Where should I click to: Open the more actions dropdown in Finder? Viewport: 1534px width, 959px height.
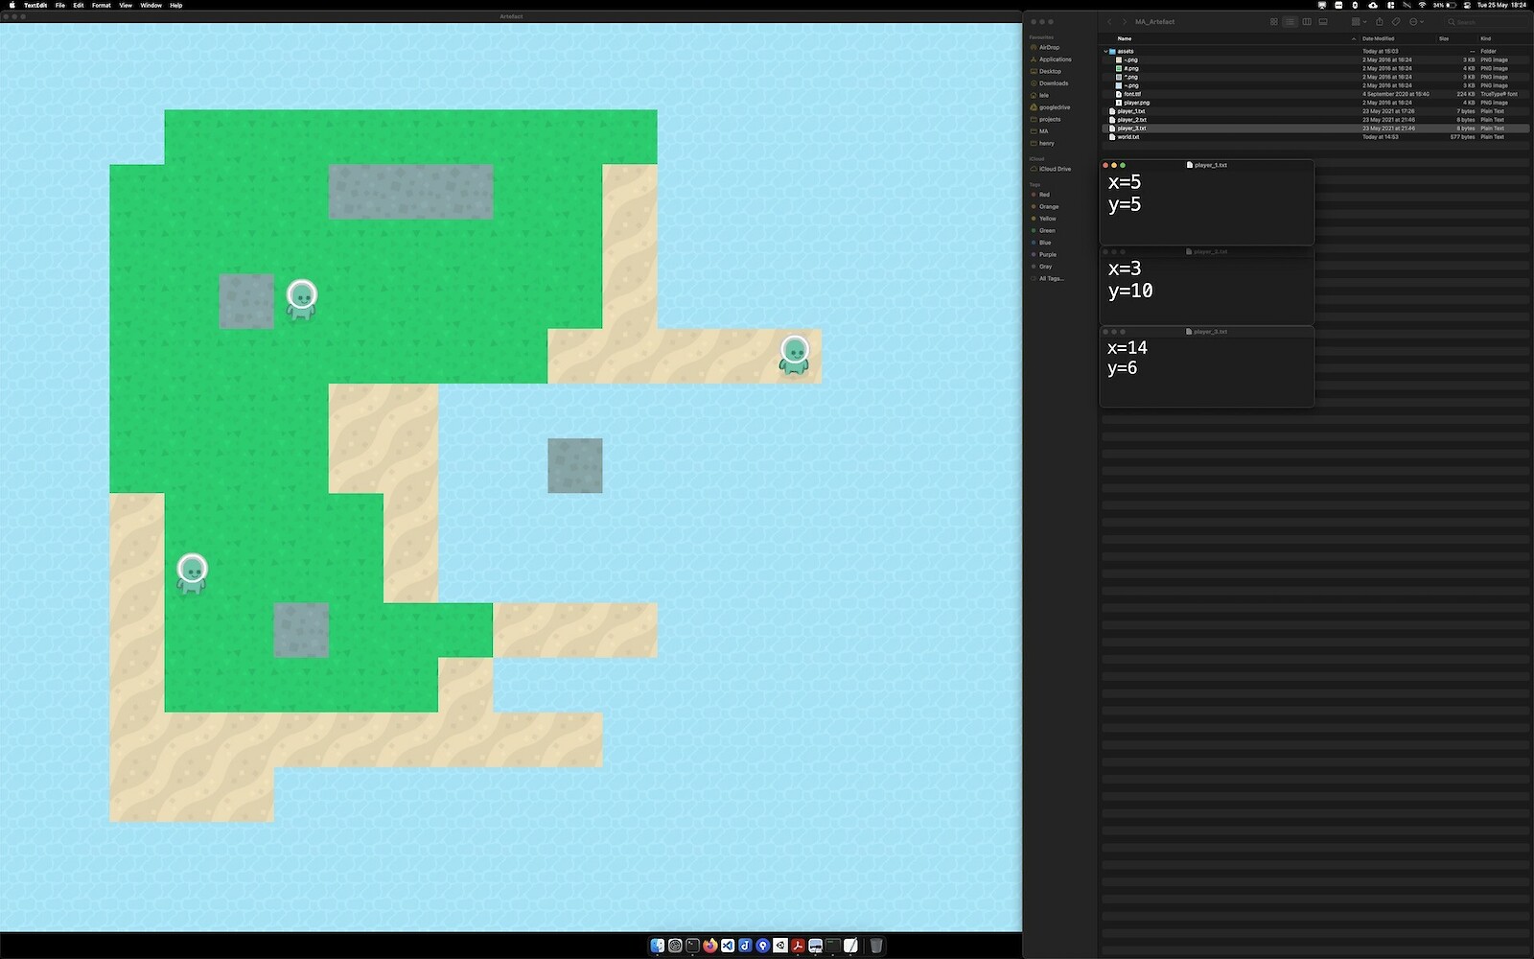pos(1416,21)
